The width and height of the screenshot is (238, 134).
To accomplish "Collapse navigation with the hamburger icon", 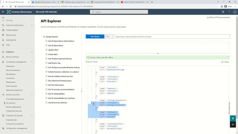I will [3, 17].
